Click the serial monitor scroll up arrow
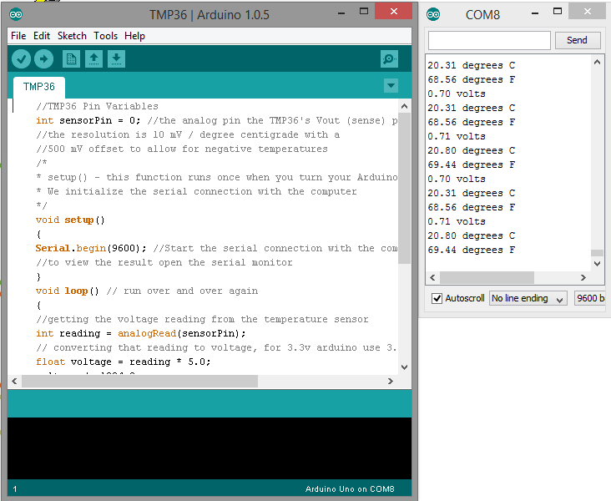This screenshot has height=501, width=611. click(597, 62)
